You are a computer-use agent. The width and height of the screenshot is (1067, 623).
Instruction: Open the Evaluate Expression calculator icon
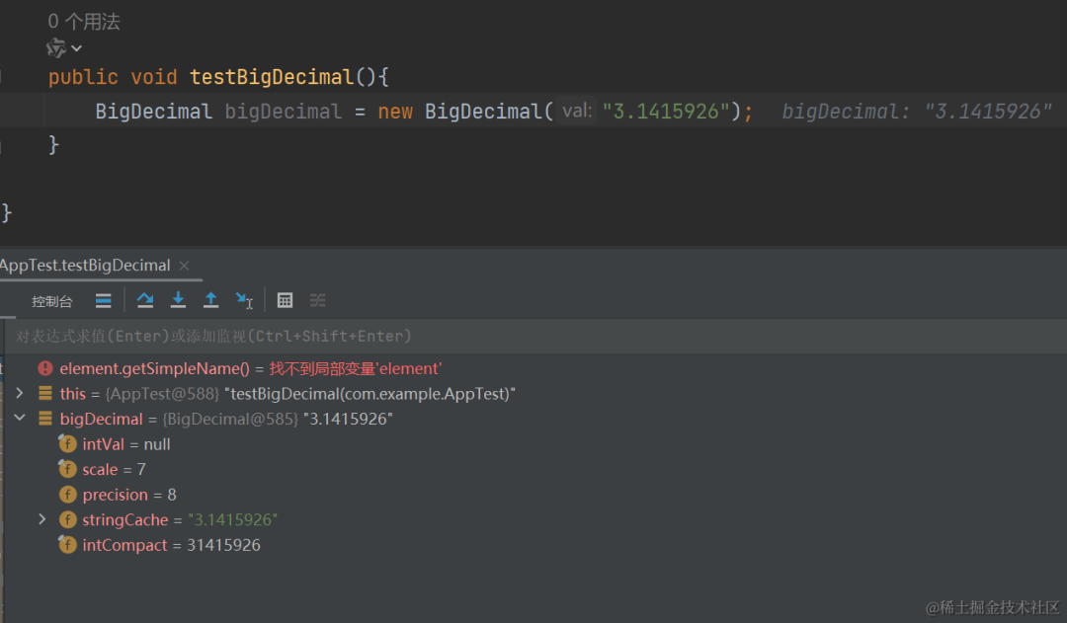285,300
